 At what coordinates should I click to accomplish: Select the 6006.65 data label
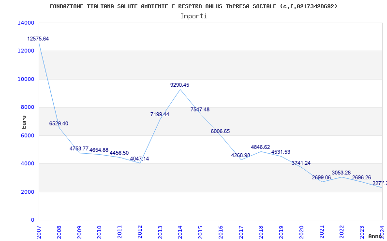point(220,131)
